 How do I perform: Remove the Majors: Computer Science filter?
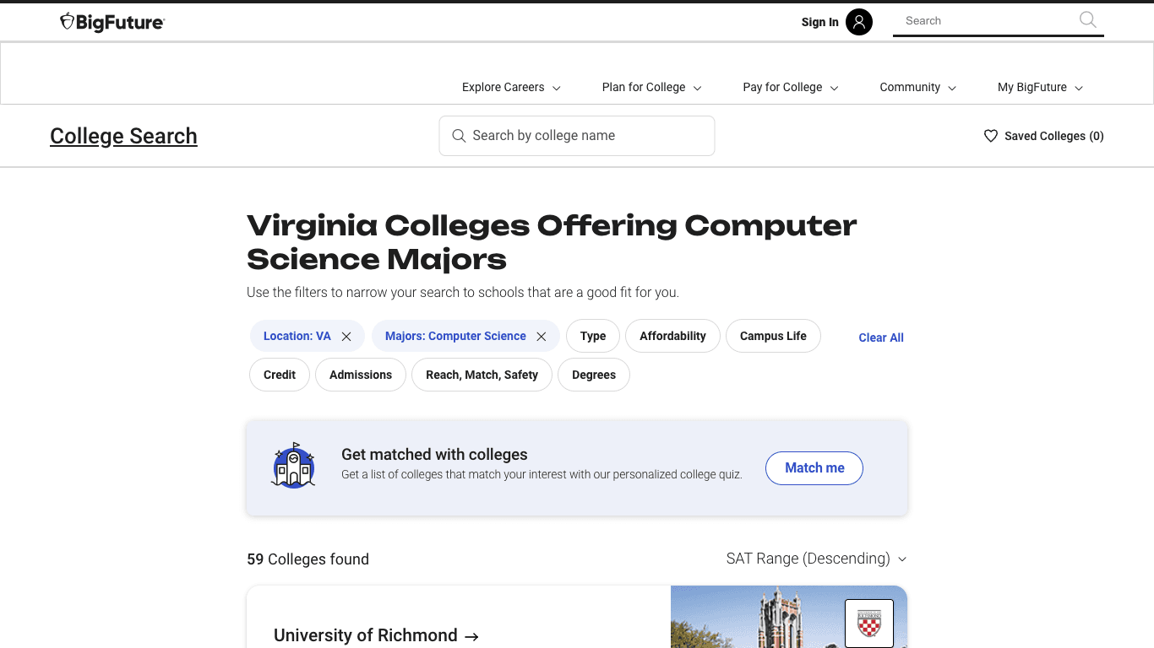[x=541, y=336]
